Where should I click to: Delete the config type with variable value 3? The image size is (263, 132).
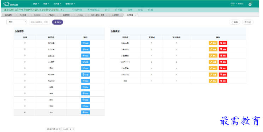223,55
